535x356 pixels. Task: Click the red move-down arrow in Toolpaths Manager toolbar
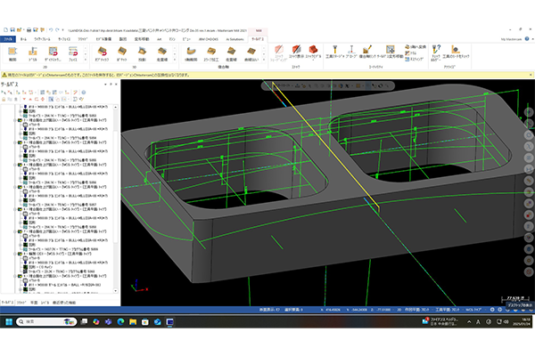tap(24, 99)
